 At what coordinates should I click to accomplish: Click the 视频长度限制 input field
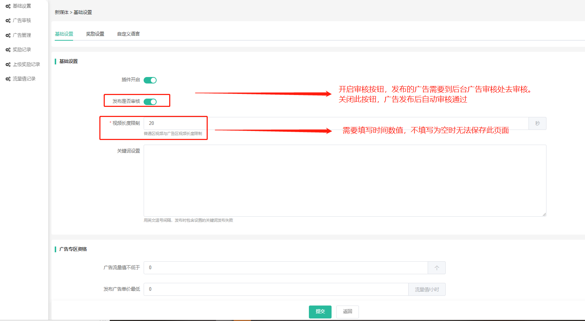tap(336, 123)
